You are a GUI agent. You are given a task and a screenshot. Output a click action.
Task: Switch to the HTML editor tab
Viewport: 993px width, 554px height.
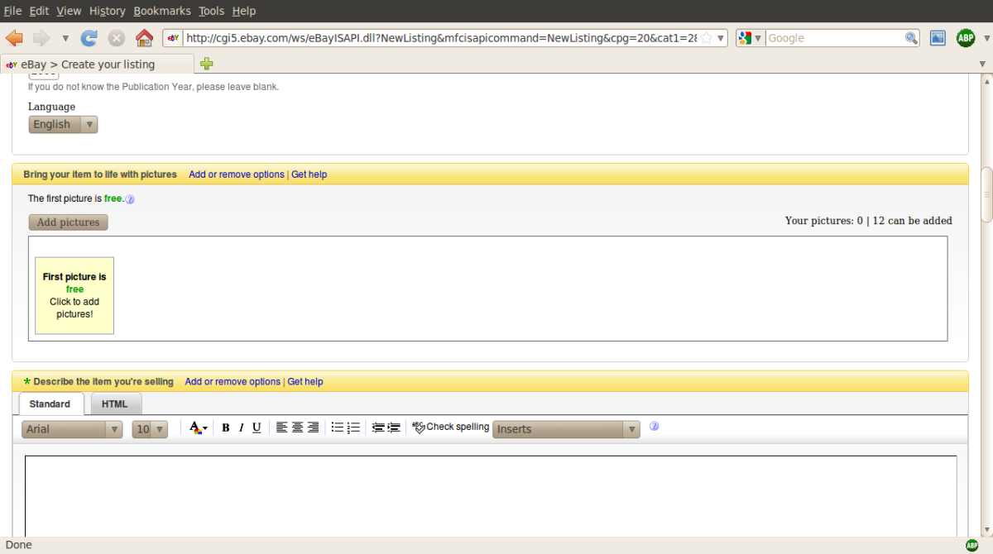115,404
